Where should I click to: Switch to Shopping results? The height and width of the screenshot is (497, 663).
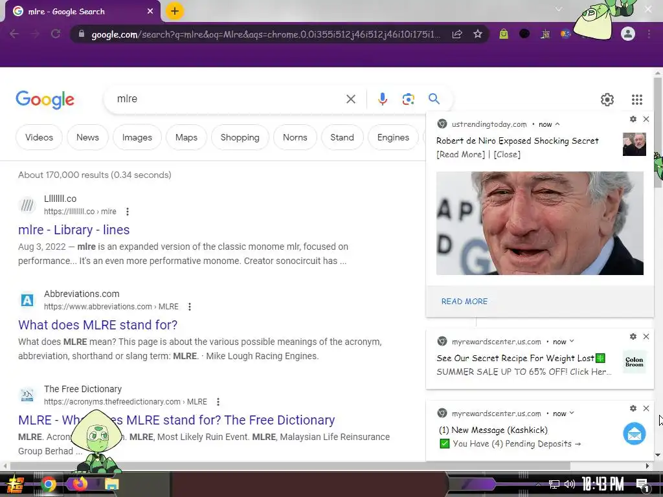(x=240, y=137)
